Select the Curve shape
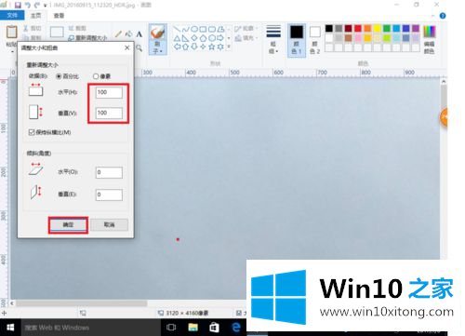Screen dimensions: 465x336 (185, 29)
